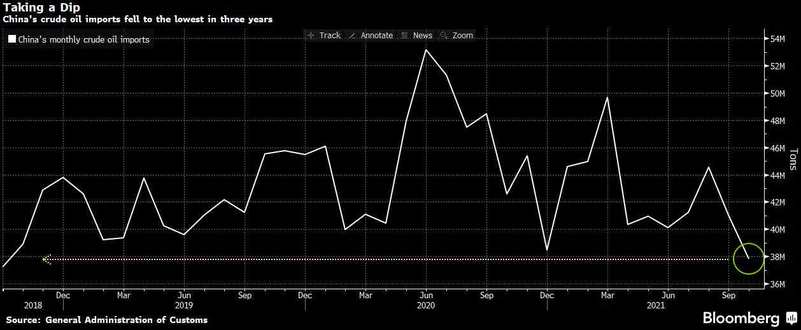This screenshot has width=801, height=330.
Task: Open the Annotate tool
Action: coord(372,36)
